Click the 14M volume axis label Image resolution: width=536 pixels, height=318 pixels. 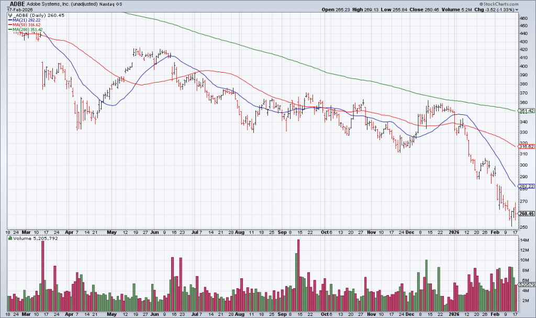pos(524,240)
